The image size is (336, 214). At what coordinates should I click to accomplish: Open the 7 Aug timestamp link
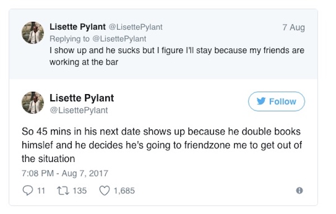click(293, 27)
